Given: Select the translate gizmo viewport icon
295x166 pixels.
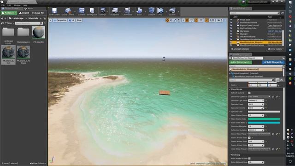Looking at the screenshot, I should [167, 20].
